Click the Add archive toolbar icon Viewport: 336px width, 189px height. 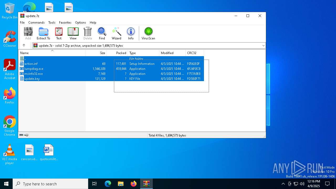tap(28, 33)
